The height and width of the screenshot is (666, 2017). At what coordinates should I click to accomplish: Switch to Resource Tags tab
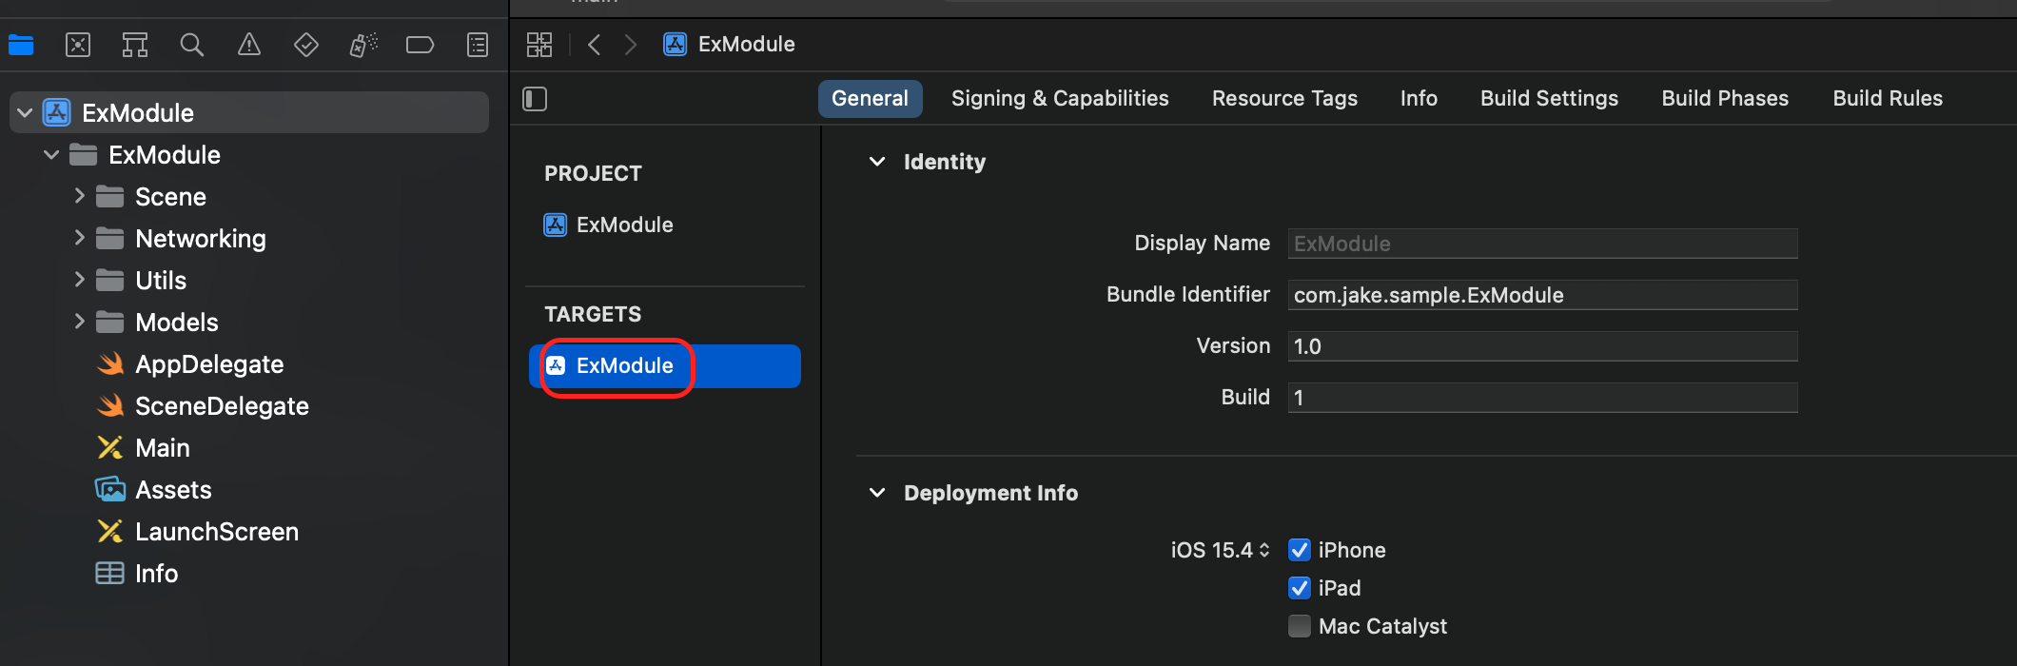[1284, 99]
